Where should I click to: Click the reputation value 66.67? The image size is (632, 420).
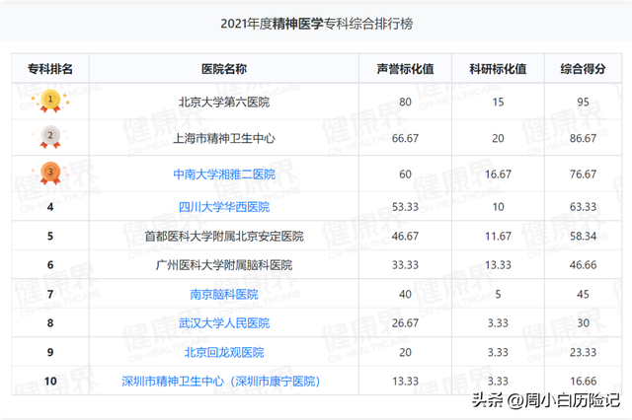pyautogui.click(x=405, y=138)
